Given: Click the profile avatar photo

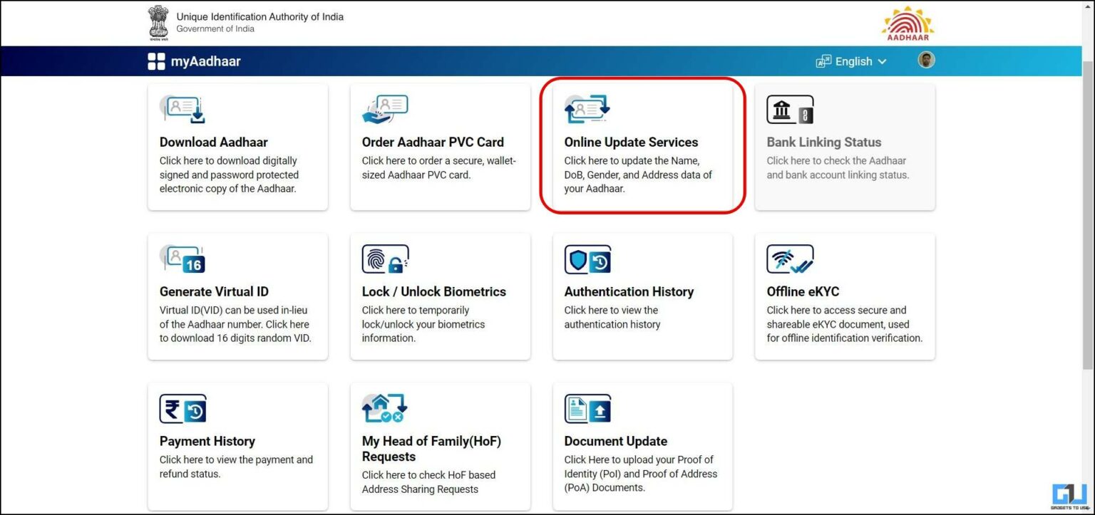Looking at the screenshot, I should (926, 60).
